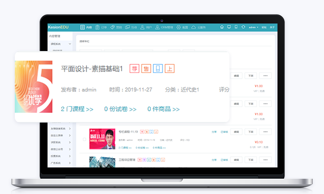324x194 pixels.
Task: Open the admin account dropdown
Action: pos(253,27)
